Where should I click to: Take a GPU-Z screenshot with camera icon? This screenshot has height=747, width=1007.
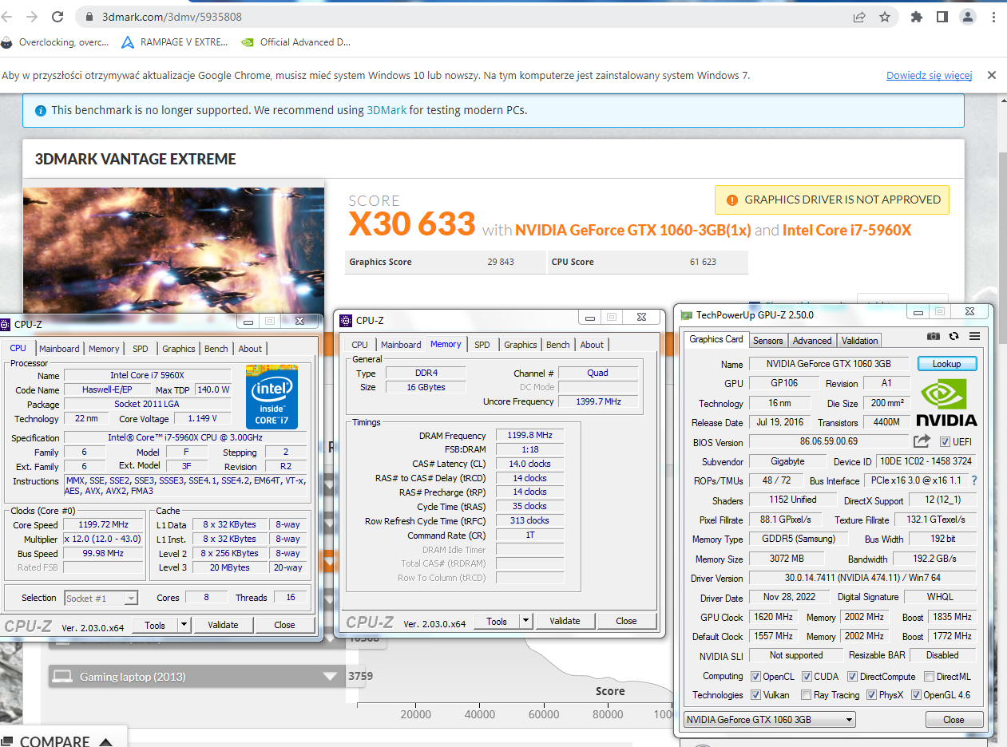tap(934, 336)
